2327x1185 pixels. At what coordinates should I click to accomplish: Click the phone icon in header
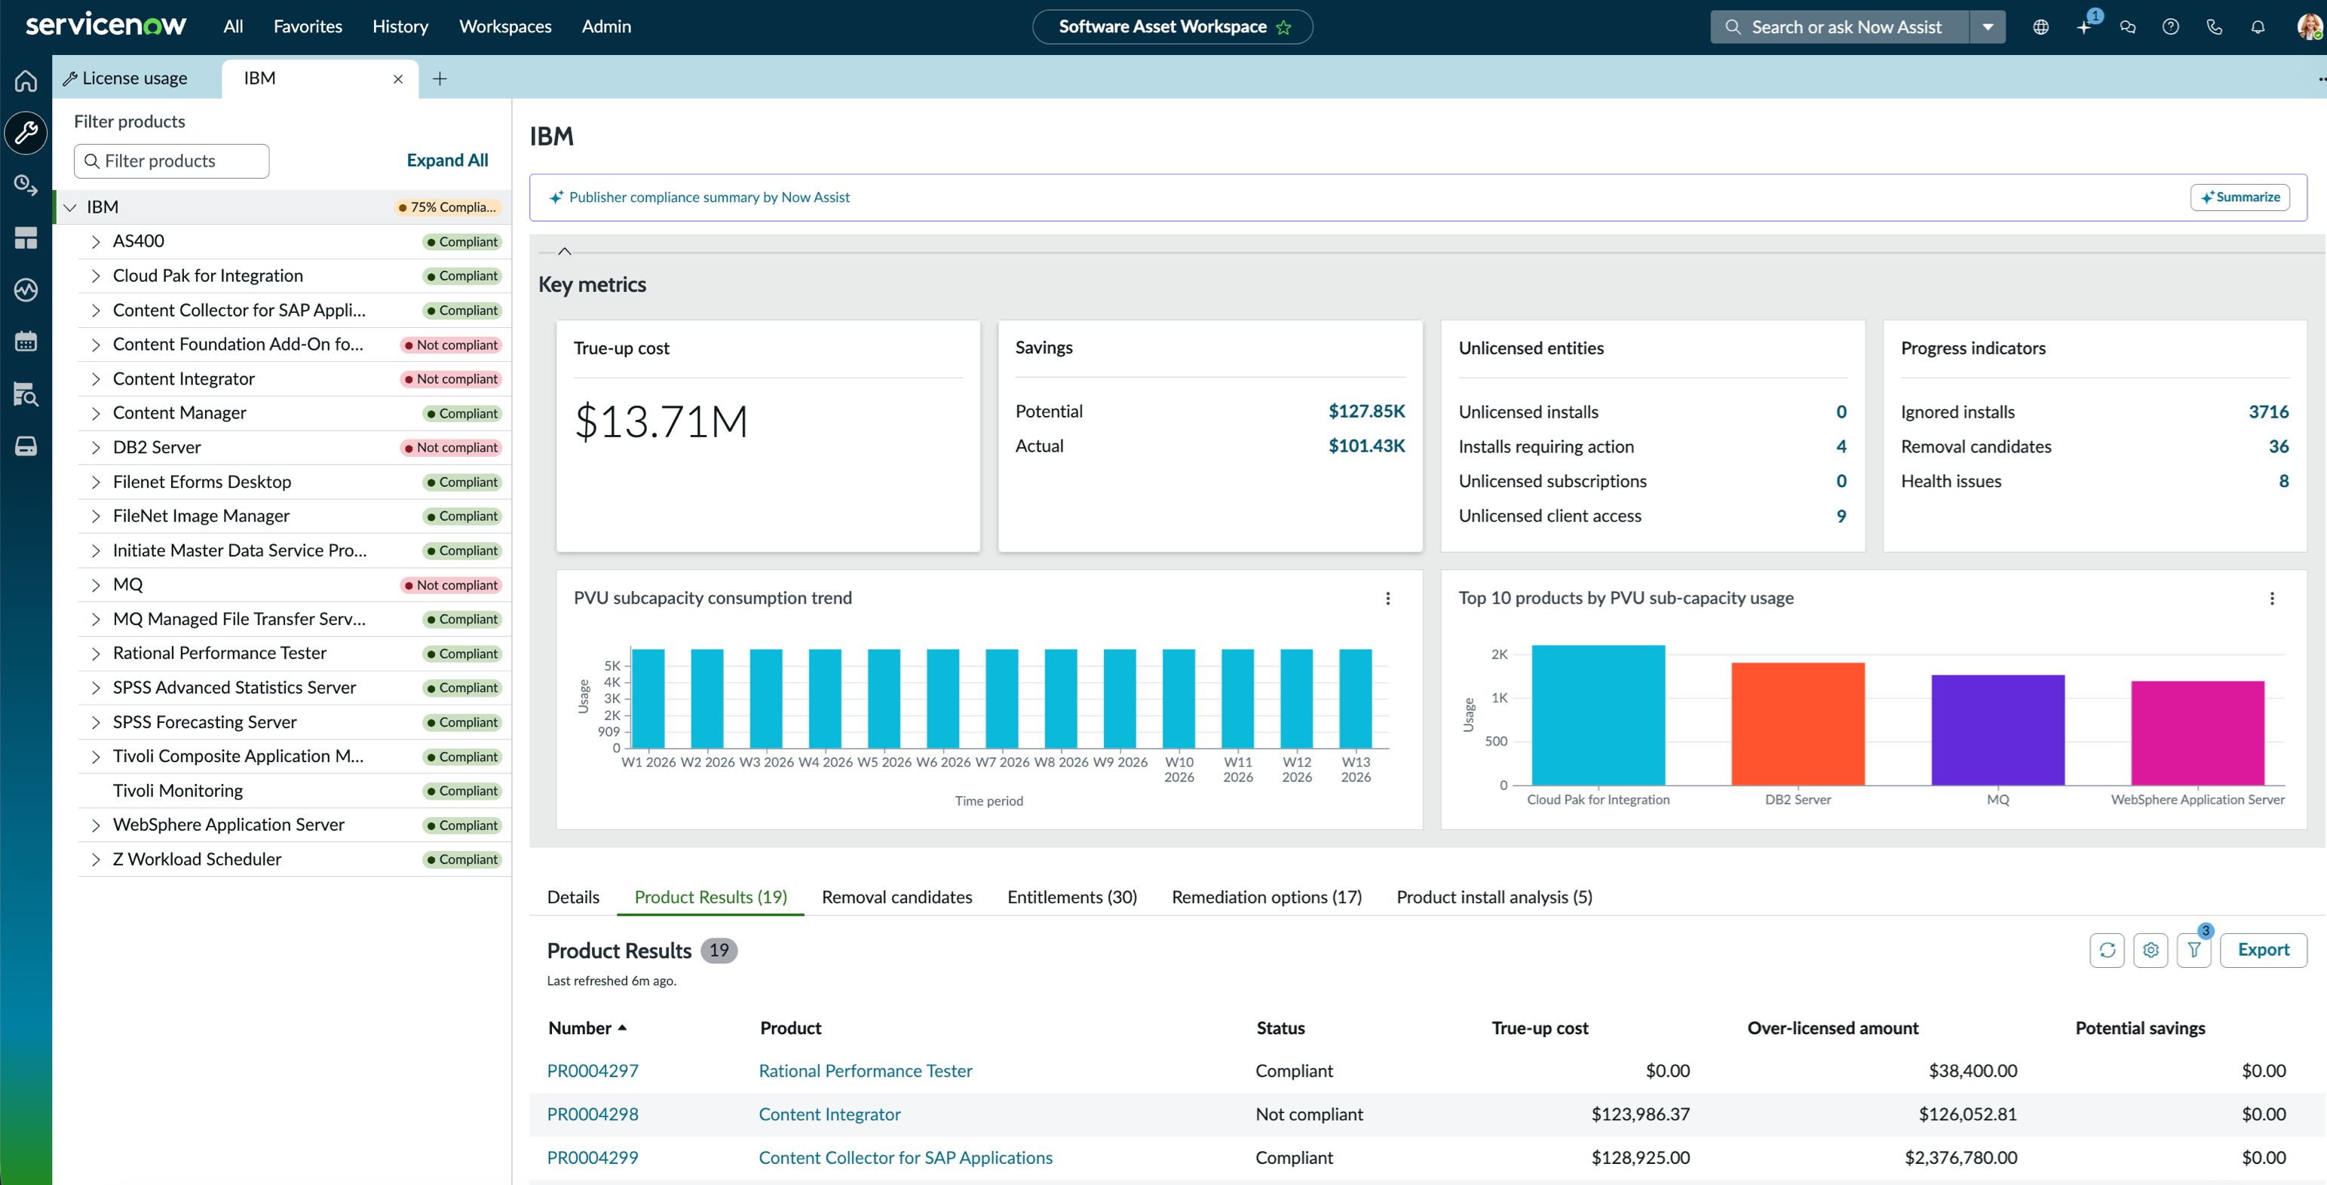(2214, 27)
